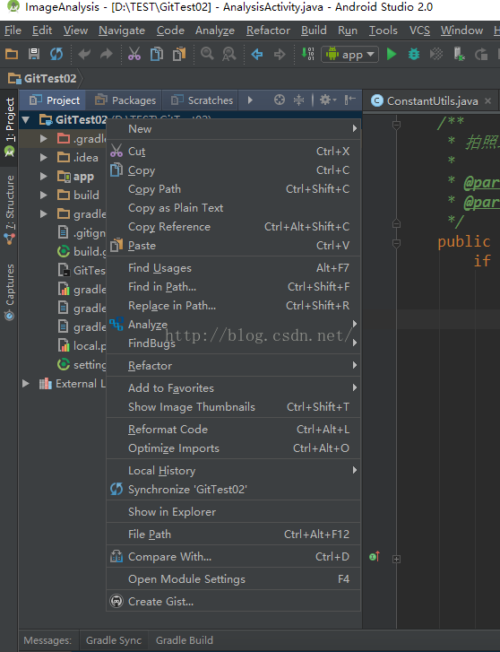Choose Open Module Settings

233,579
